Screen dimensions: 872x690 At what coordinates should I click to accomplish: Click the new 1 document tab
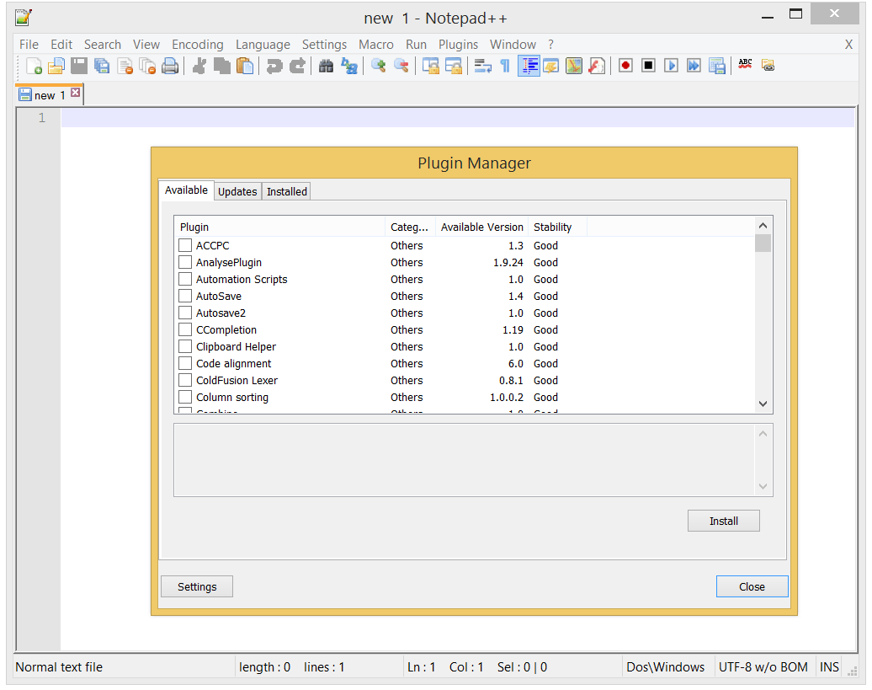(49, 95)
